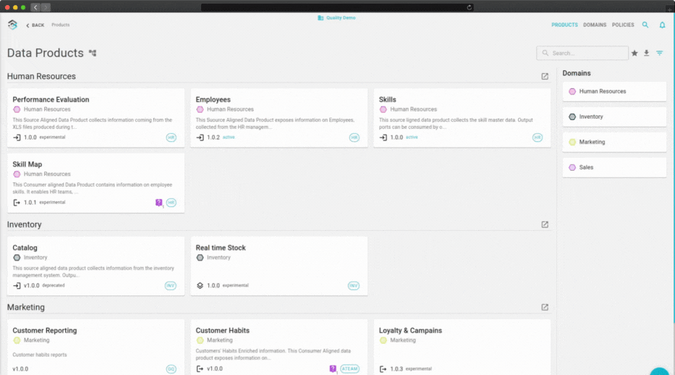Open global search magnifier in header
This screenshot has width=675, height=375.
(x=645, y=25)
